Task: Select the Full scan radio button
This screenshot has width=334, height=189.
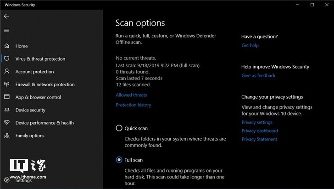Action: pyautogui.click(x=119, y=160)
